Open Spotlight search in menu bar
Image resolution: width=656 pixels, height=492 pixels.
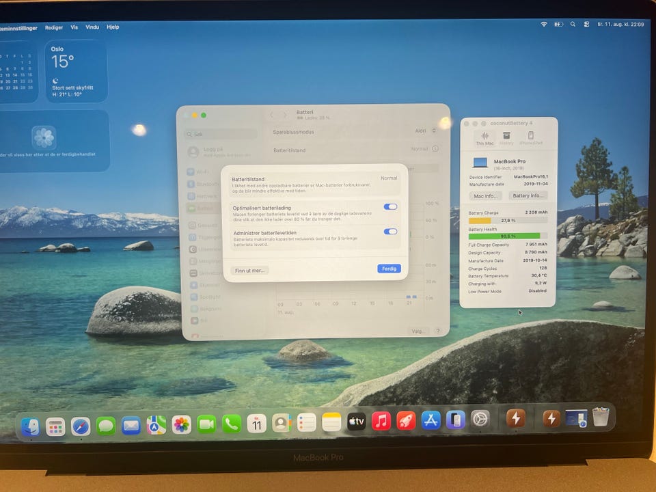[x=573, y=25]
